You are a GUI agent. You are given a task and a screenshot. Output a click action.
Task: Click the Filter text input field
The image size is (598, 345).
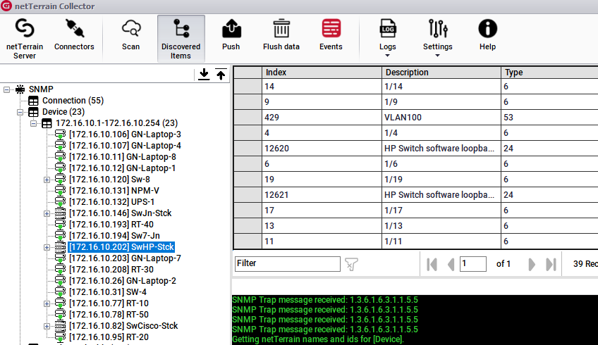pos(287,263)
